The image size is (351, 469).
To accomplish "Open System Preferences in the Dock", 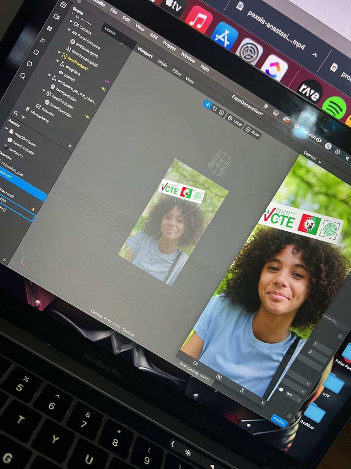I will 250,52.
